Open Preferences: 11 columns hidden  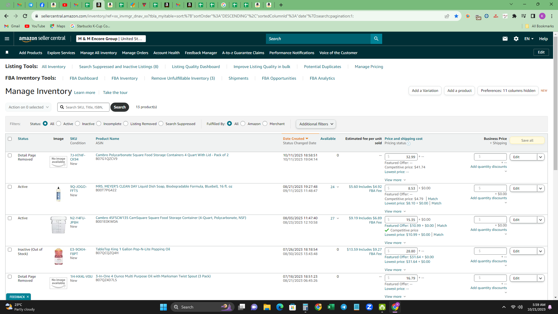(508, 90)
